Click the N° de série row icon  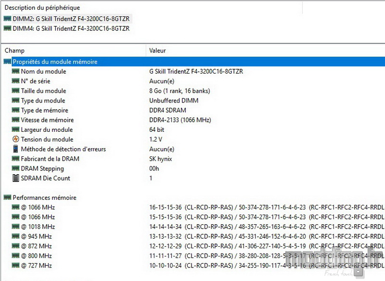point(15,81)
